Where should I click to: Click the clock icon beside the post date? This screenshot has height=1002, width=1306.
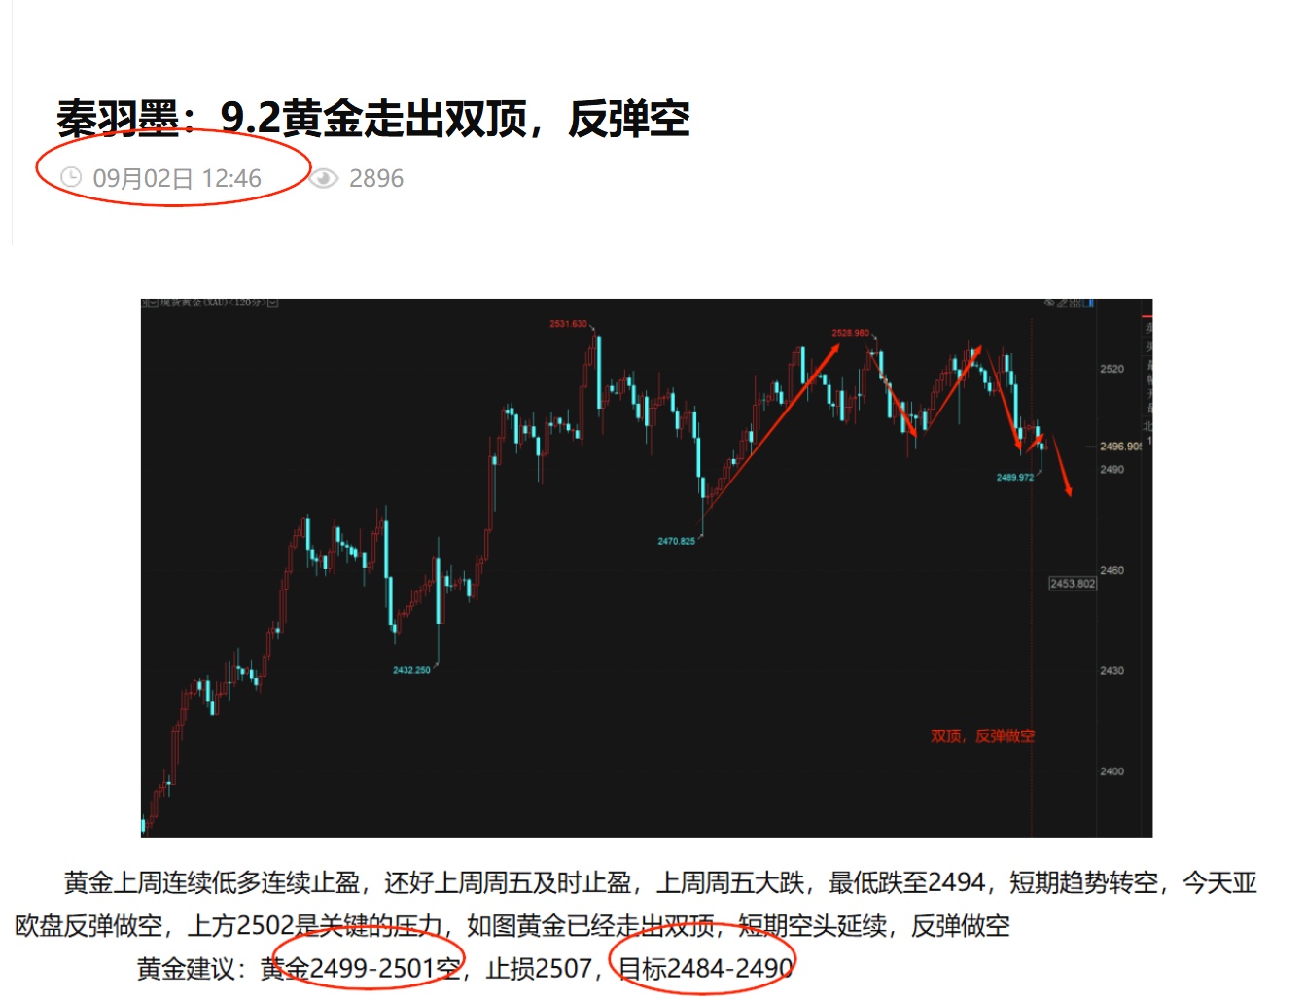[x=71, y=177]
